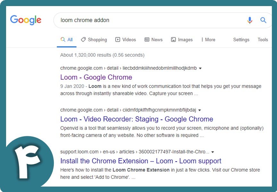Open the Loom - Google Chrome result

coord(96,77)
